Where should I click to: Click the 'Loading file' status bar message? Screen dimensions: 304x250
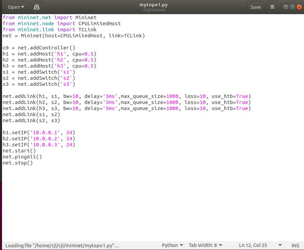(x=62, y=246)
